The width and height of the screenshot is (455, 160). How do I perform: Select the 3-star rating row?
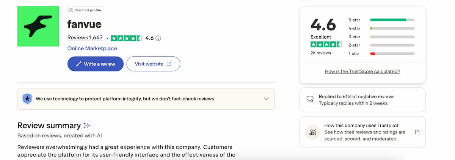coord(381,37)
